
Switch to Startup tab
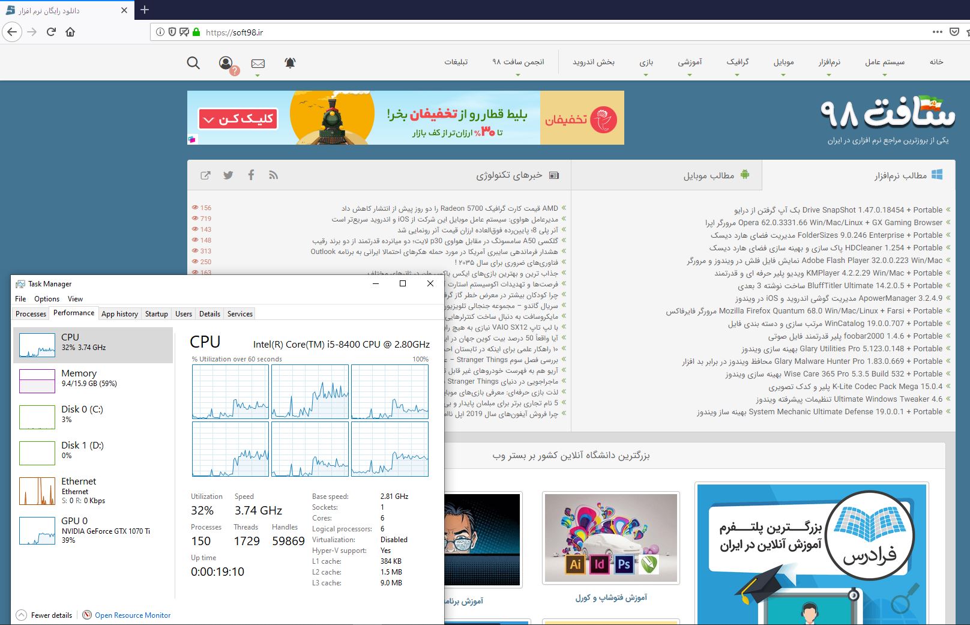pos(156,314)
